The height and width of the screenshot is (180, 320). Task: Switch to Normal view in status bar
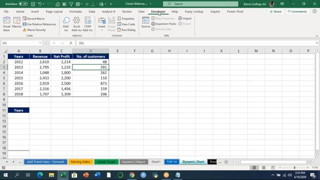pyautogui.click(x=254, y=167)
